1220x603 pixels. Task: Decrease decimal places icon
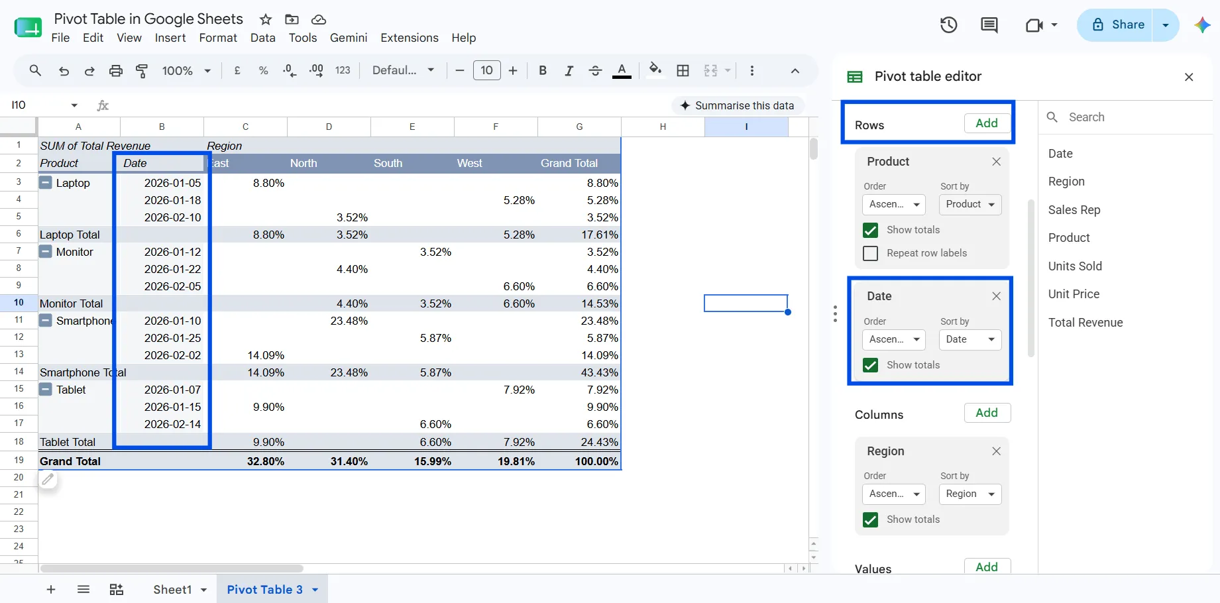(290, 70)
